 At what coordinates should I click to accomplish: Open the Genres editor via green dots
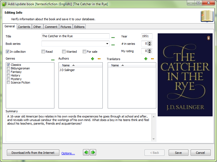click(x=53, y=60)
